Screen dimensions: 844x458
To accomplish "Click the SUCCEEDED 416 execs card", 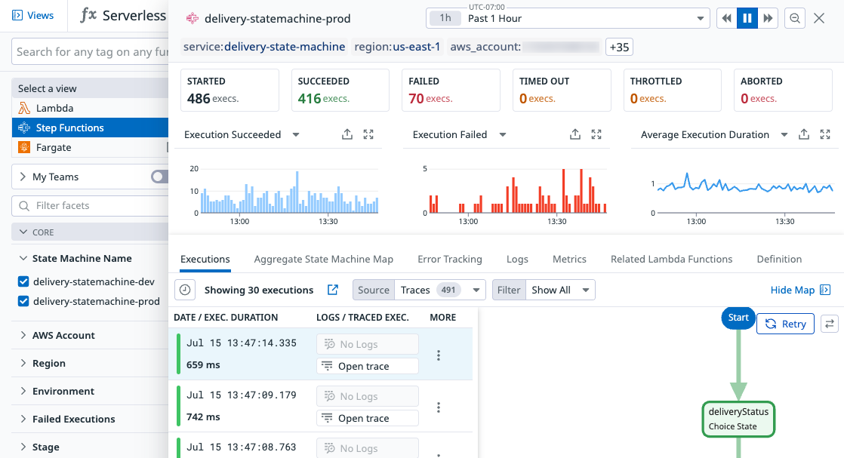I will pos(340,90).
